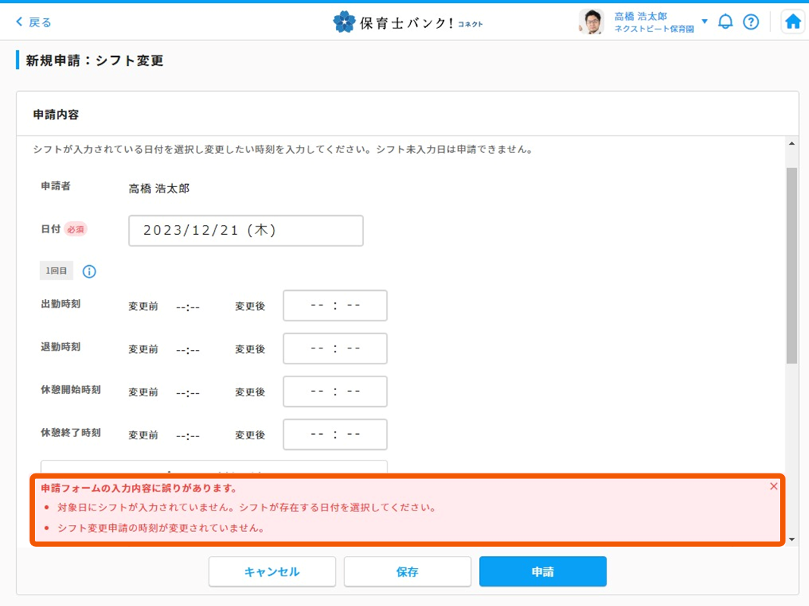Open the date picker showing 2023/12/21
The width and height of the screenshot is (809, 606).
click(x=245, y=230)
